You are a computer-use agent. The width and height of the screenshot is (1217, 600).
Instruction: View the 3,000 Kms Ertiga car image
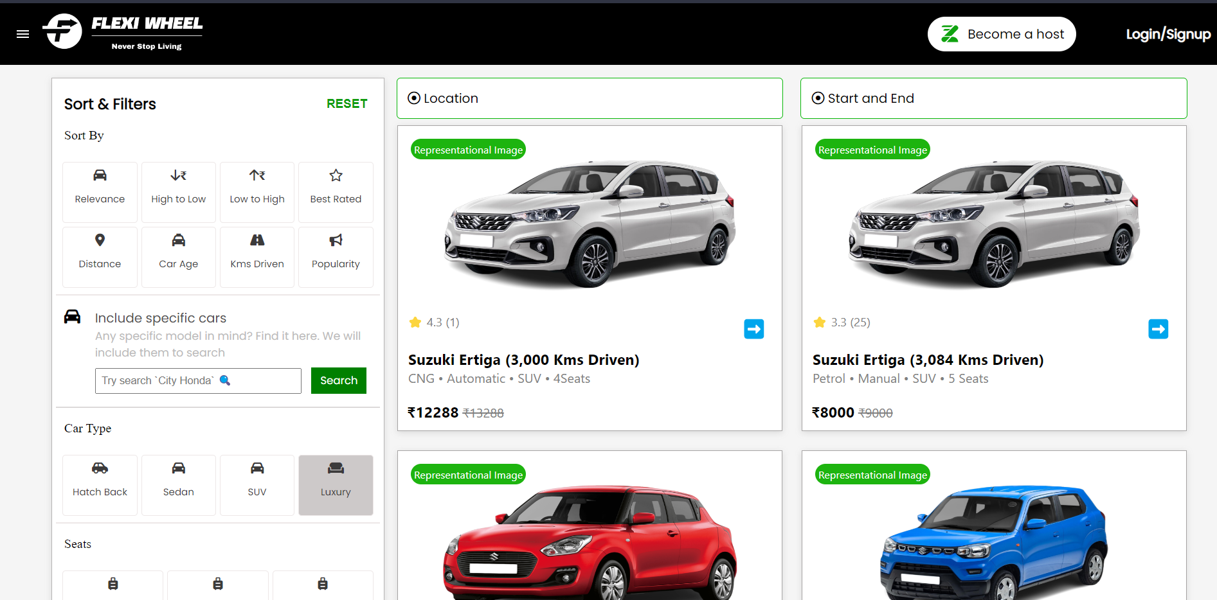pos(590,223)
